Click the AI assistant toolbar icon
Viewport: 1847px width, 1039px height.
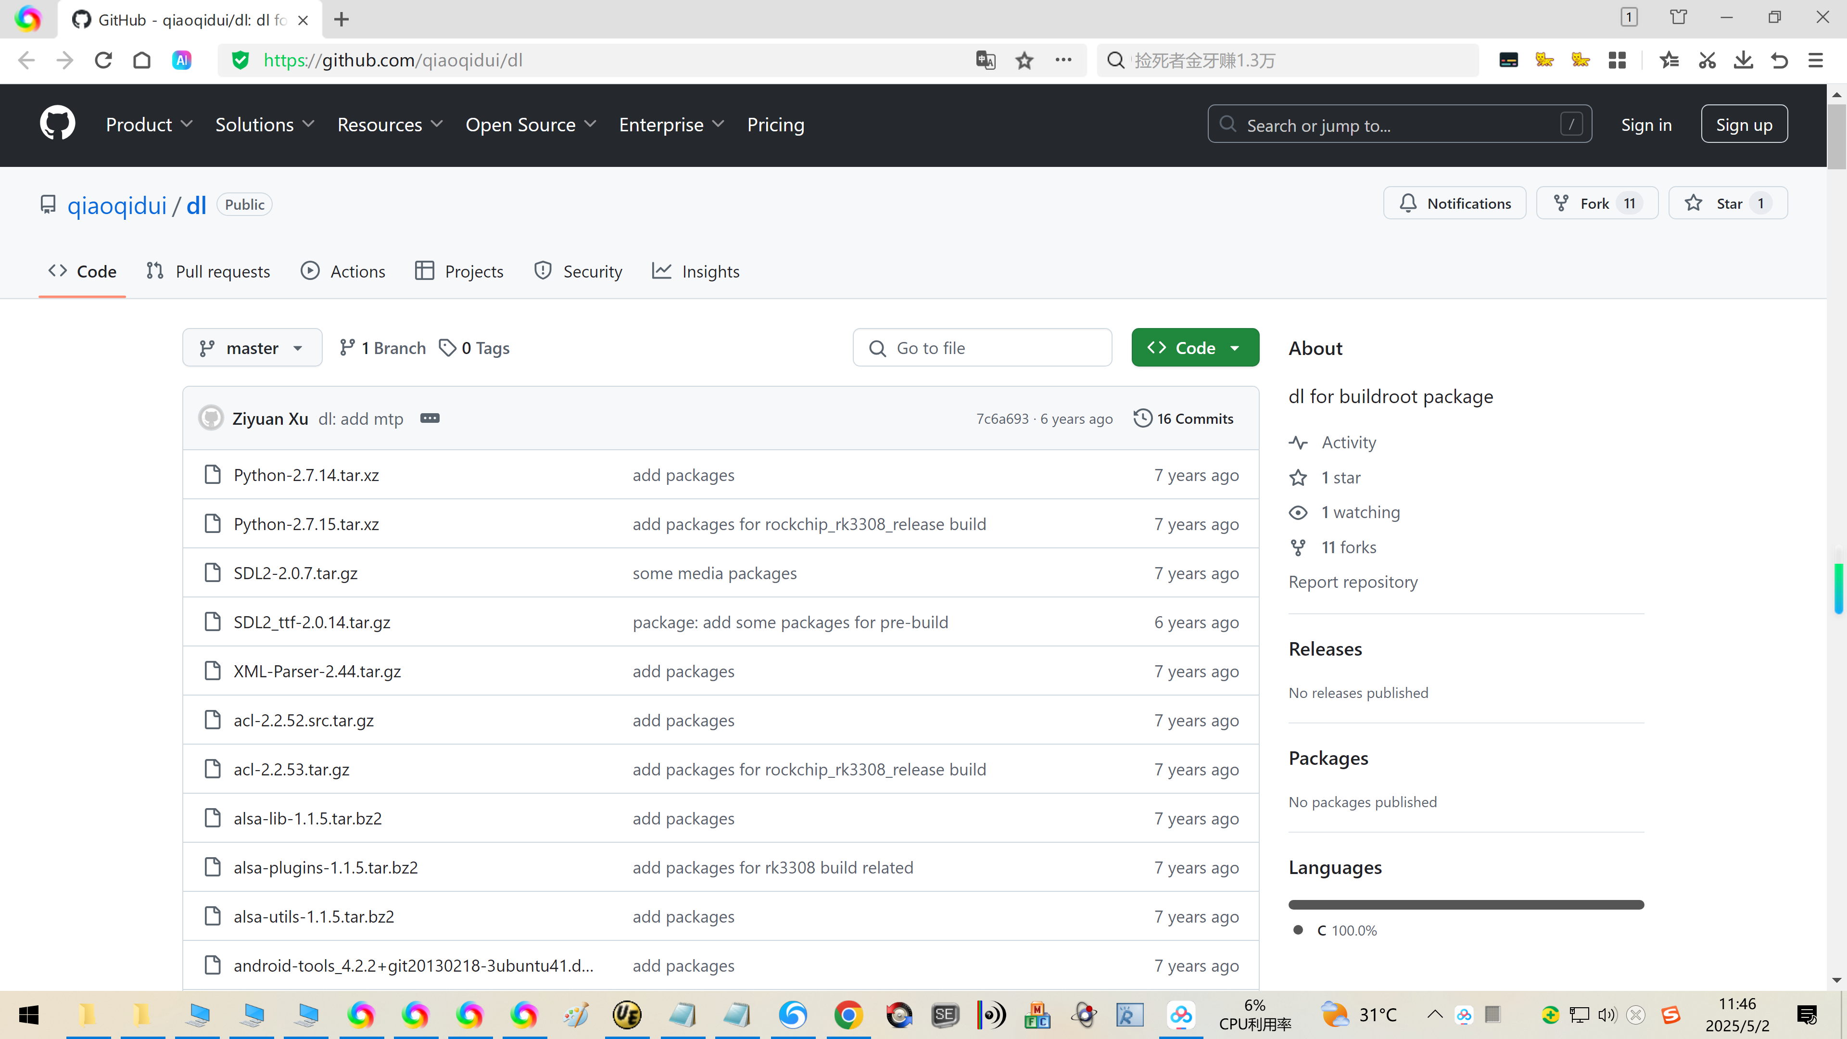click(182, 60)
